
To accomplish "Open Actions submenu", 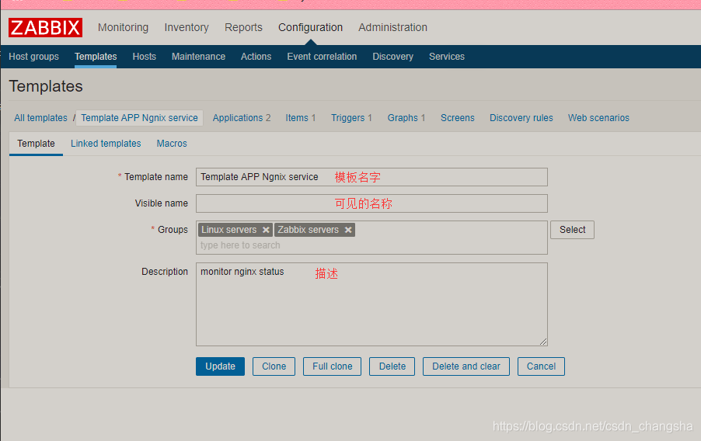I will (256, 57).
